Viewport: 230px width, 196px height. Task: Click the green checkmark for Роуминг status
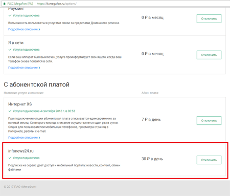click(10, 15)
